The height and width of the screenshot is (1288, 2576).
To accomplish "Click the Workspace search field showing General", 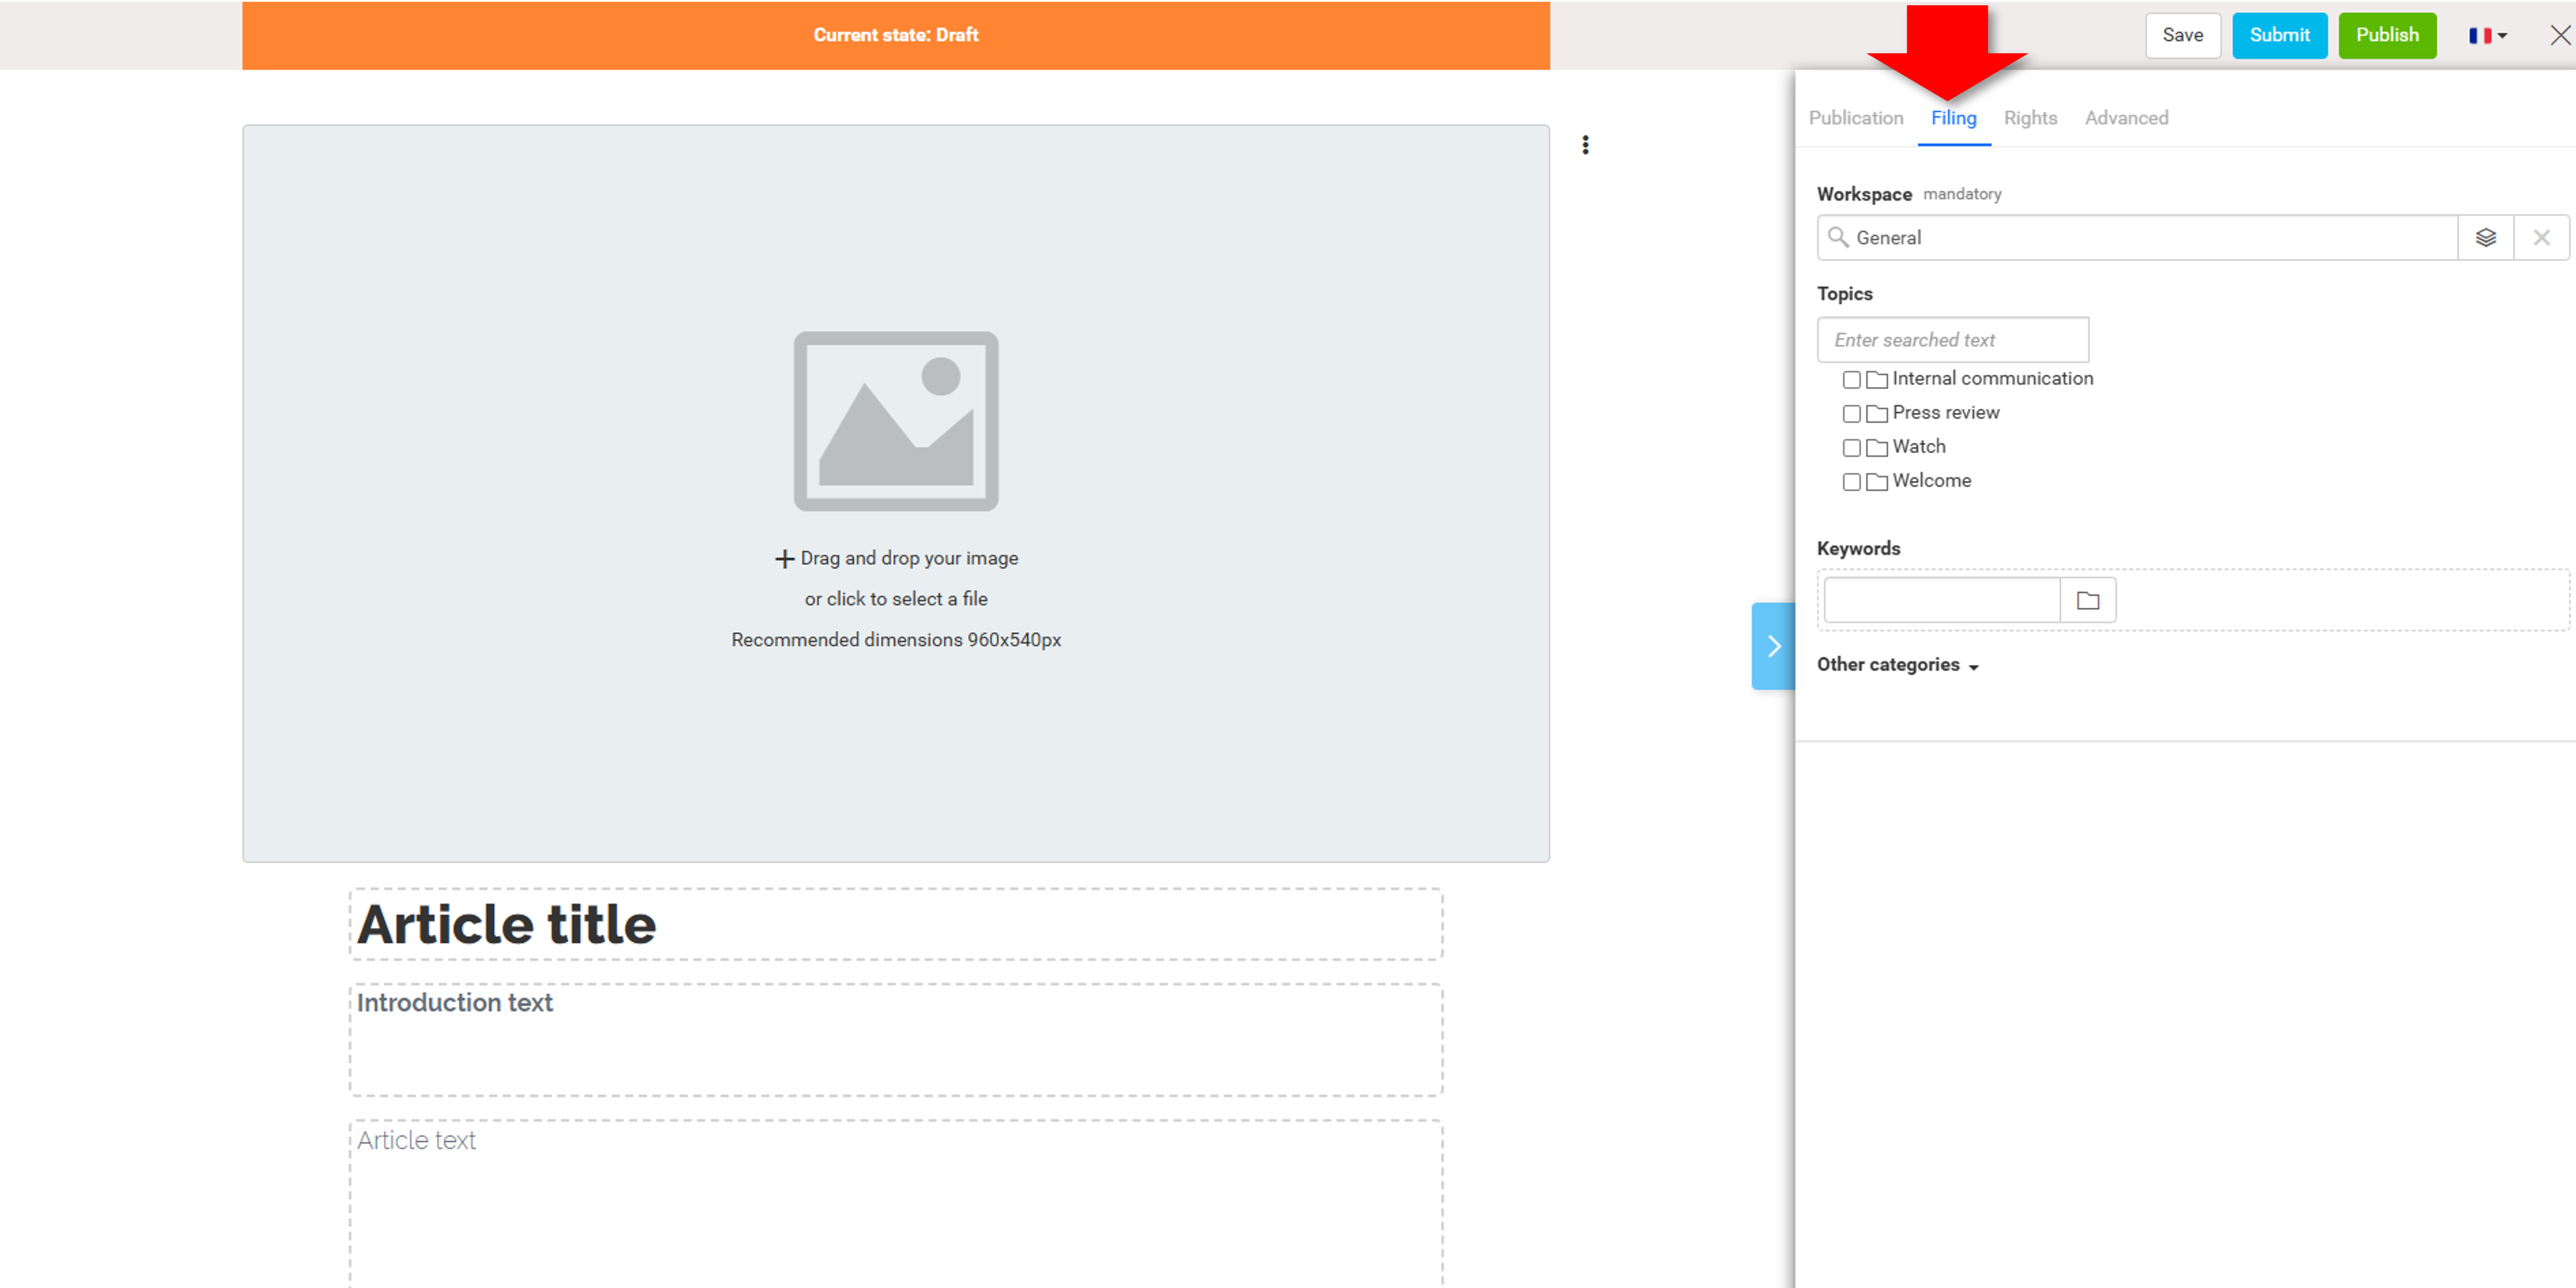I will point(2138,237).
